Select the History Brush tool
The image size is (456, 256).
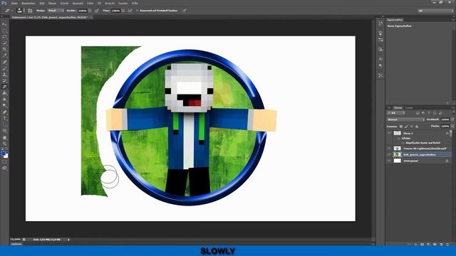coord(4,80)
